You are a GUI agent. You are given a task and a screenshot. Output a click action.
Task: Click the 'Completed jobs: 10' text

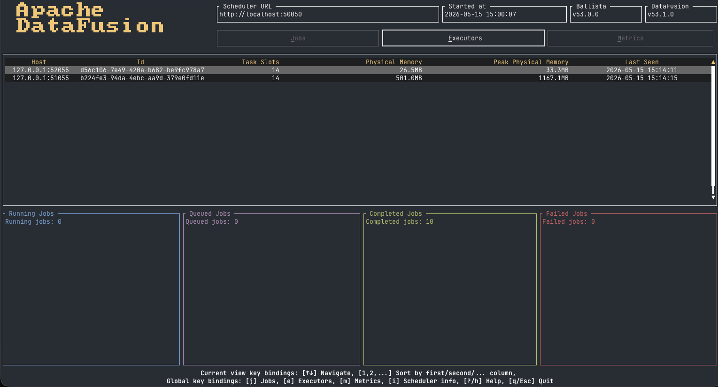(400, 221)
